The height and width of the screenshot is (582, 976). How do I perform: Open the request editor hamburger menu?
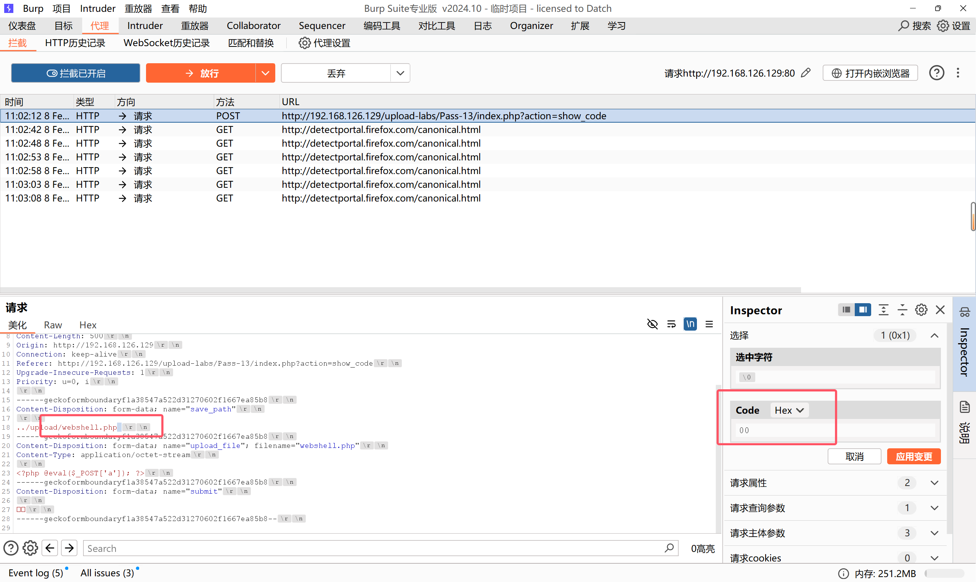(709, 324)
